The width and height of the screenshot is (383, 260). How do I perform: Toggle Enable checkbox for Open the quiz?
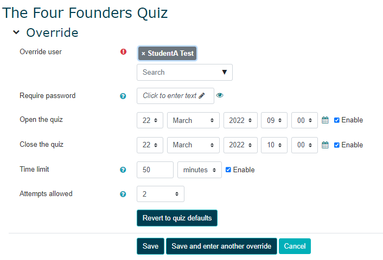(x=337, y=120)
